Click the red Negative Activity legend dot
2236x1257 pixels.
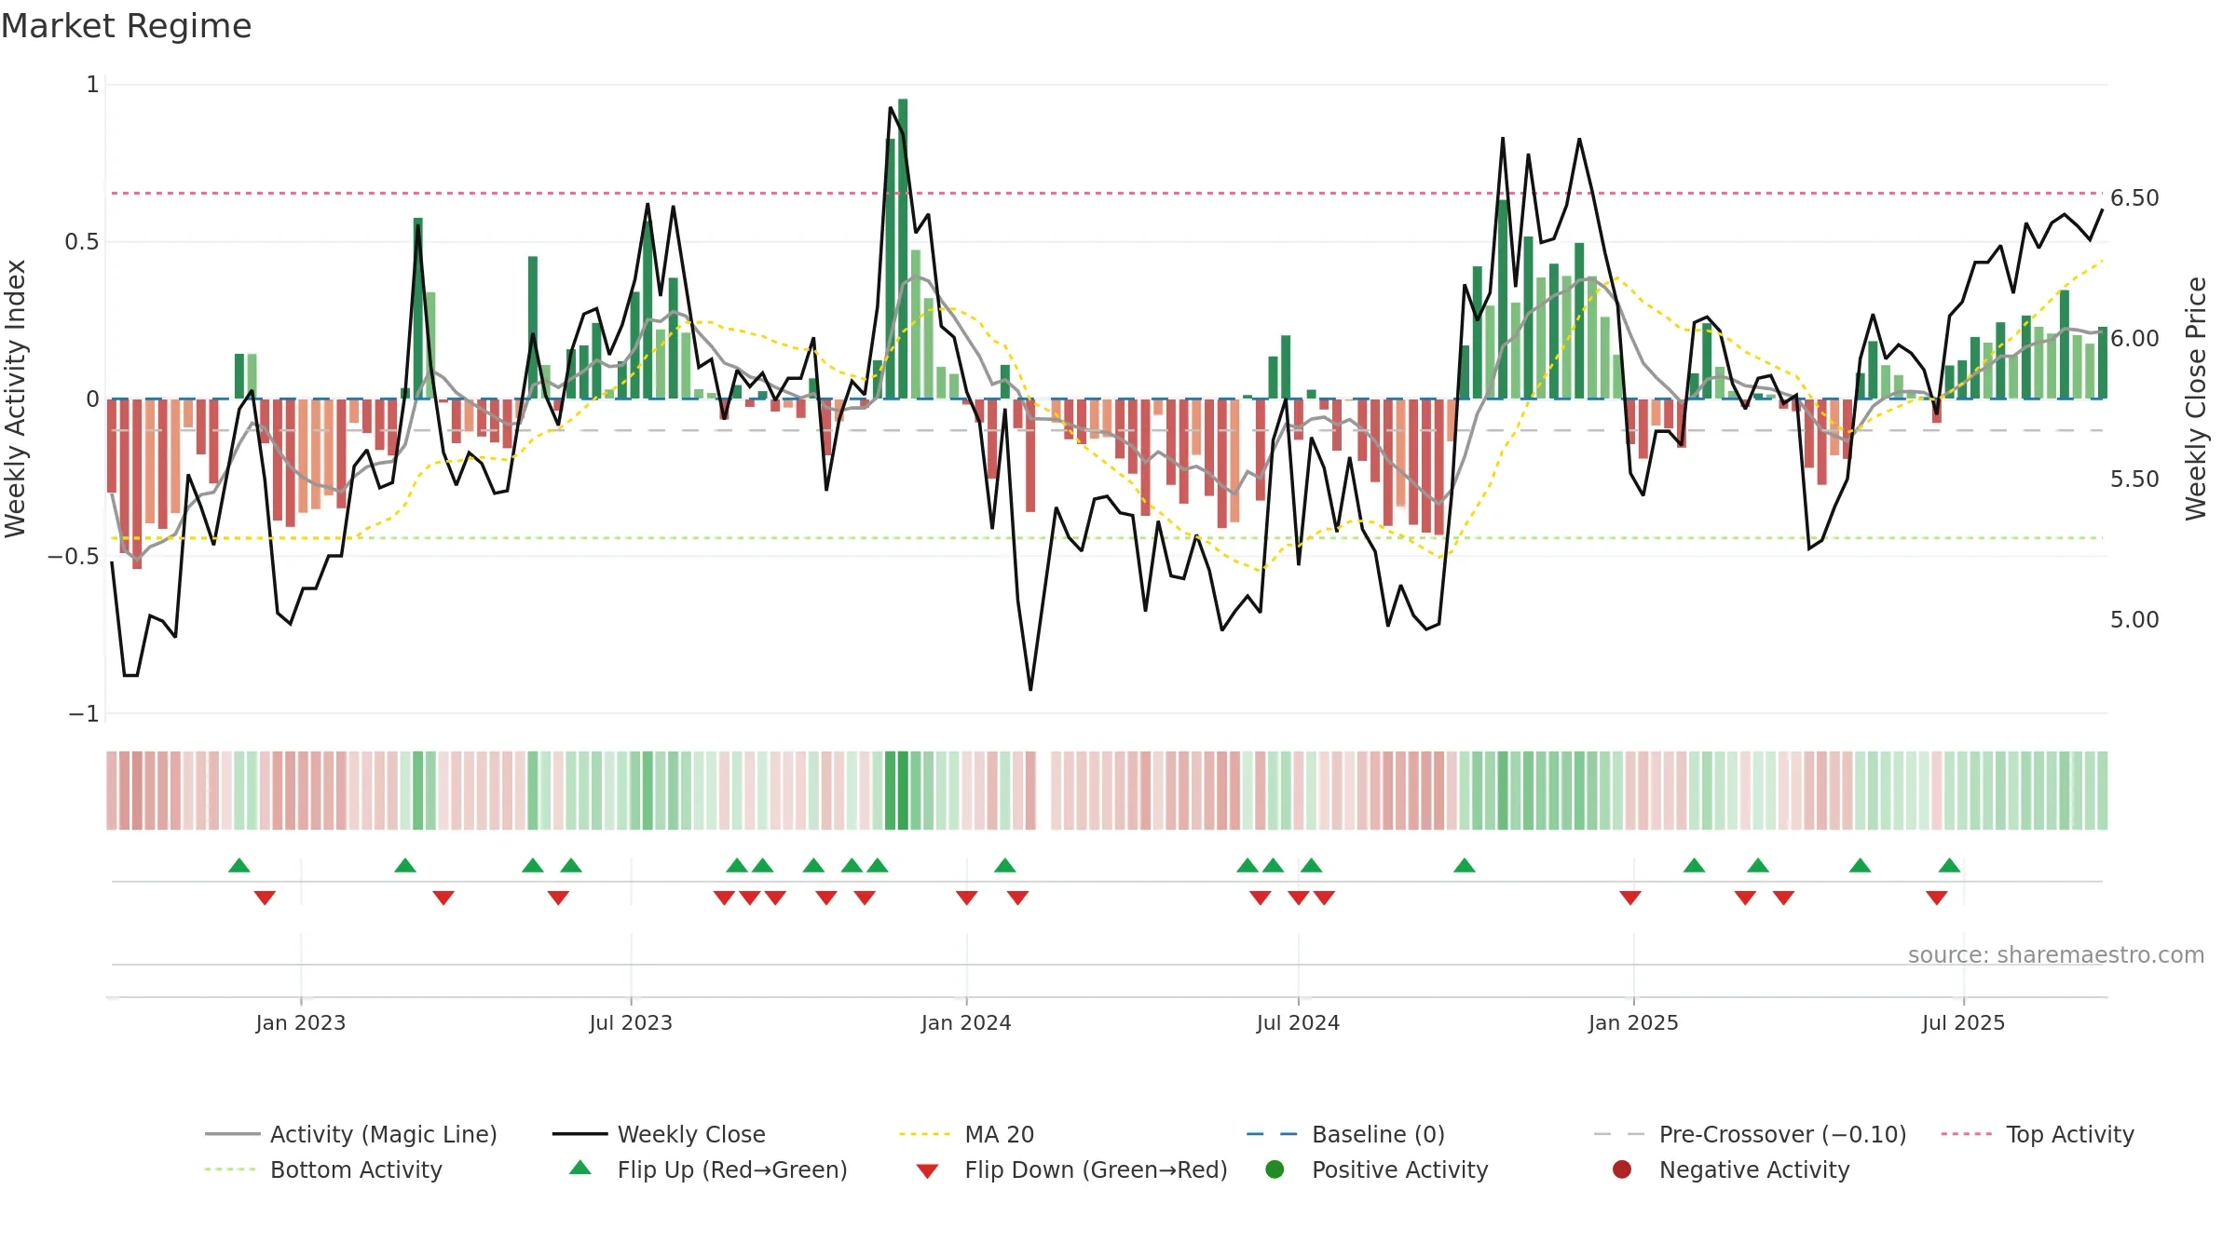click(1622, 1169)
